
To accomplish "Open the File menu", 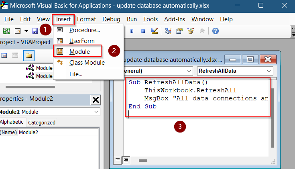I will (x=9, y=19).
